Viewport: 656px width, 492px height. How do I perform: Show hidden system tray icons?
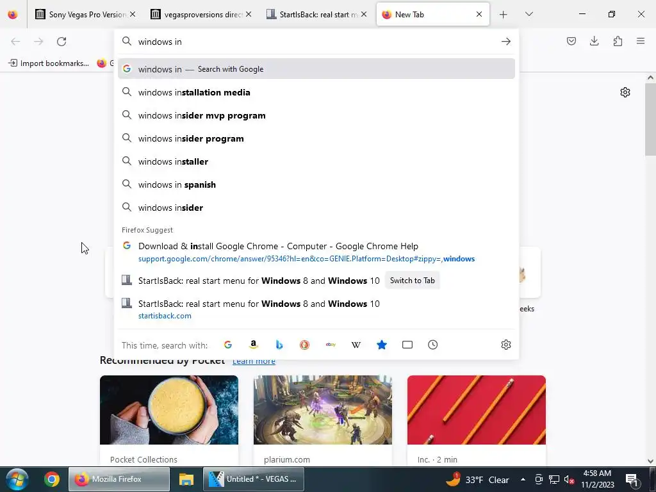click(x=523, y=479)
